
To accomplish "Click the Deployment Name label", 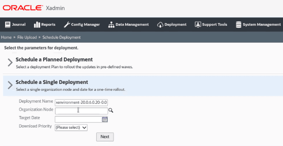I will (36, 101).
